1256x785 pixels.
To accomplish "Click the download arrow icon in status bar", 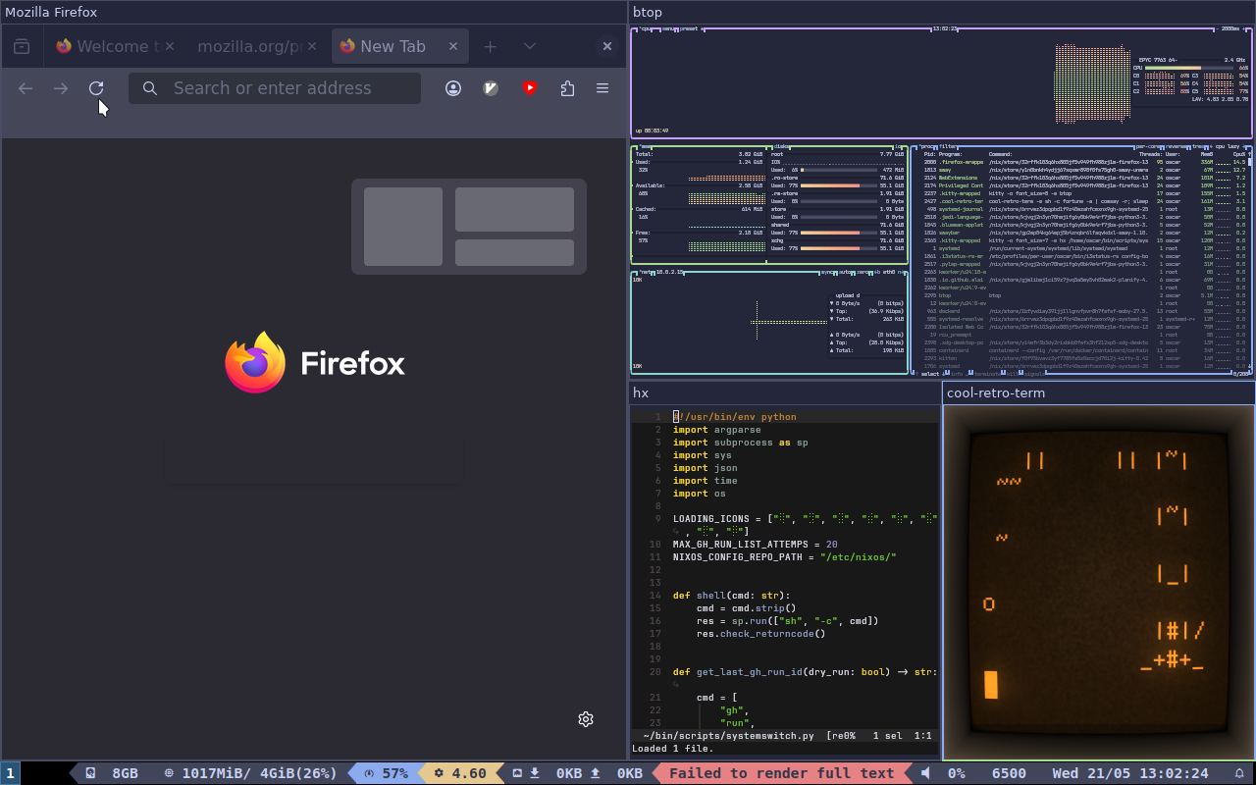I will pyautogui.click(x=535, y=773).
